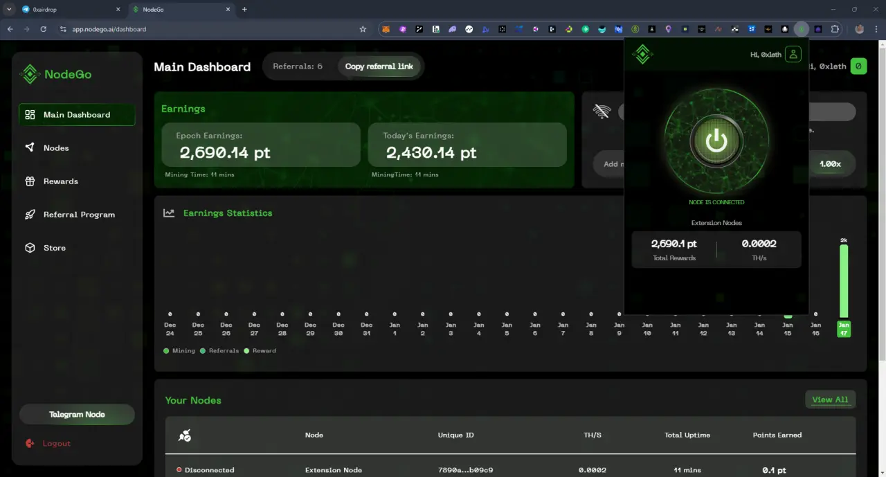Click the Jan 17 green bar
This screenshot has height=477, width=886.
pos(844,280)
